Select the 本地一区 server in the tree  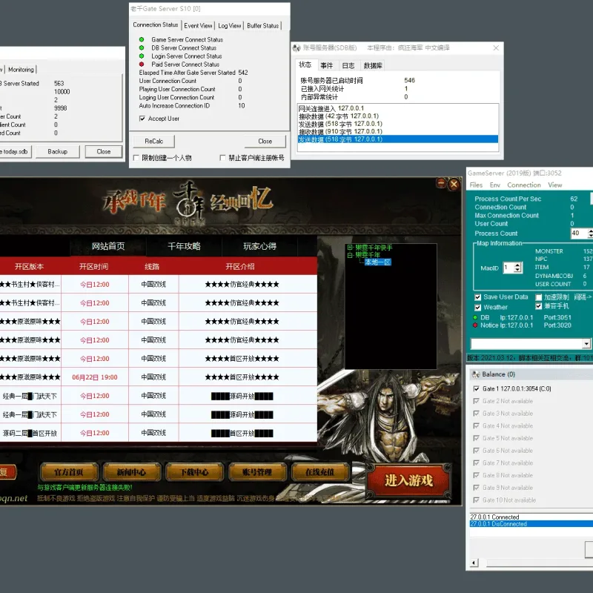tap(378, 262)
